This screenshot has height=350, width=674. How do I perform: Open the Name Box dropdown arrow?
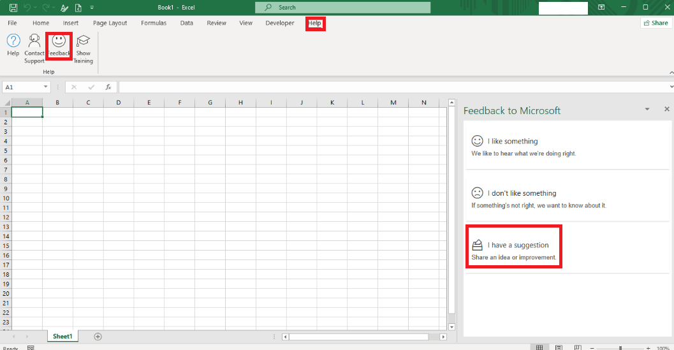[x=45, y=87]
